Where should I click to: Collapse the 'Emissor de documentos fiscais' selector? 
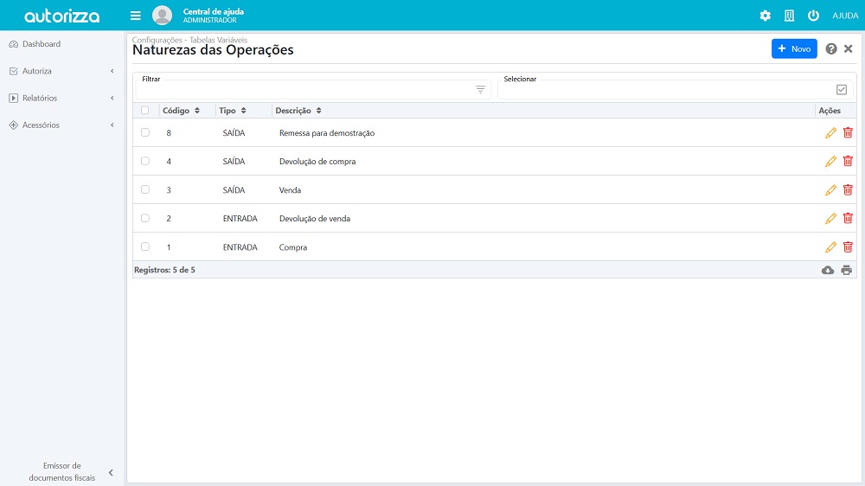point(111,472)
